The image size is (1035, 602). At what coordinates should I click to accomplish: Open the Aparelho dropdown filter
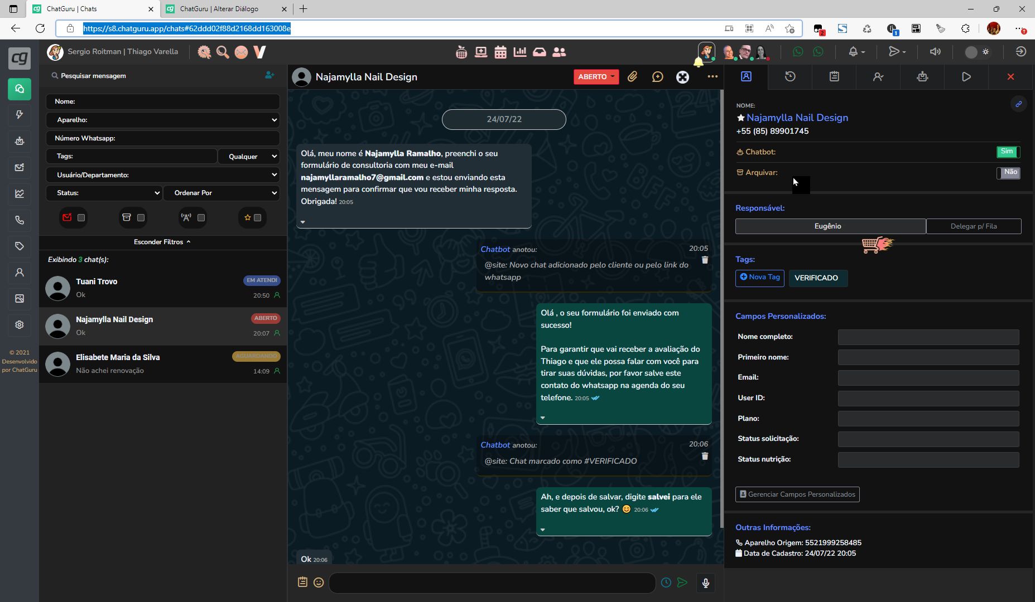pyautogui.click(x=163, y=120)
